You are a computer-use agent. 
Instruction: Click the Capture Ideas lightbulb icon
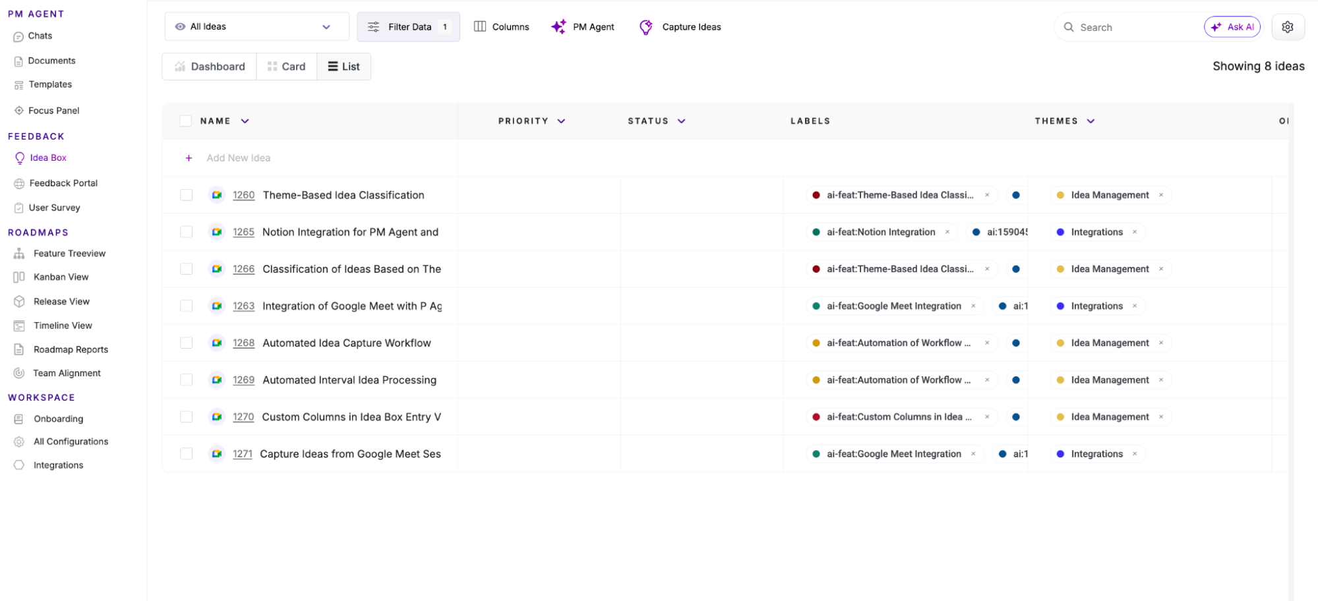click(x=645, y=27)
